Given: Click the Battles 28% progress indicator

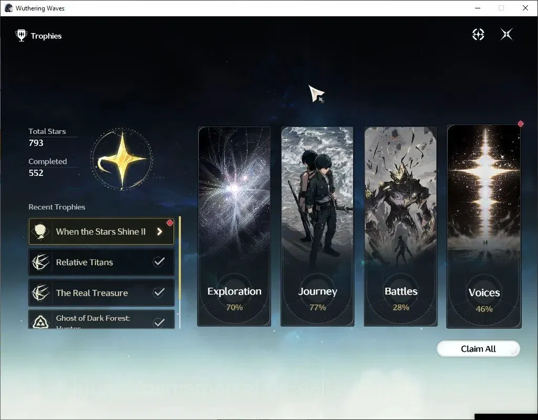Looking at the screenshot, I should 401,307.
